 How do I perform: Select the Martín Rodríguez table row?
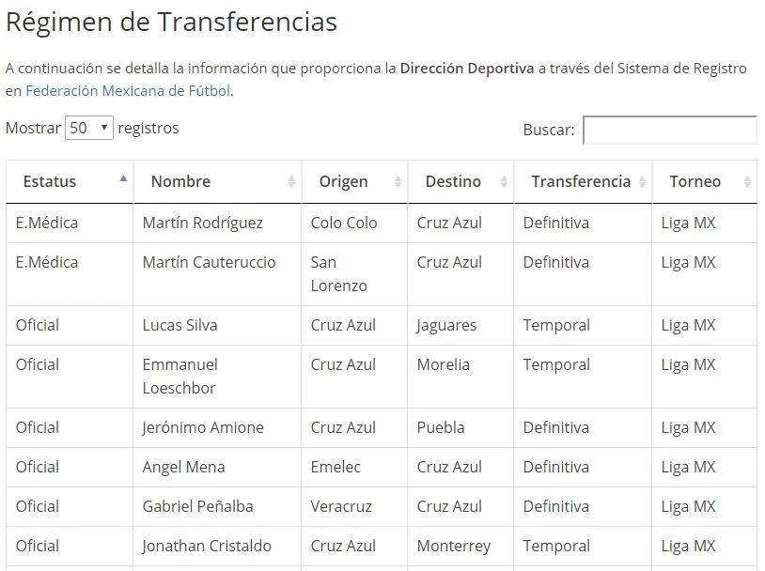coord(376,223)
